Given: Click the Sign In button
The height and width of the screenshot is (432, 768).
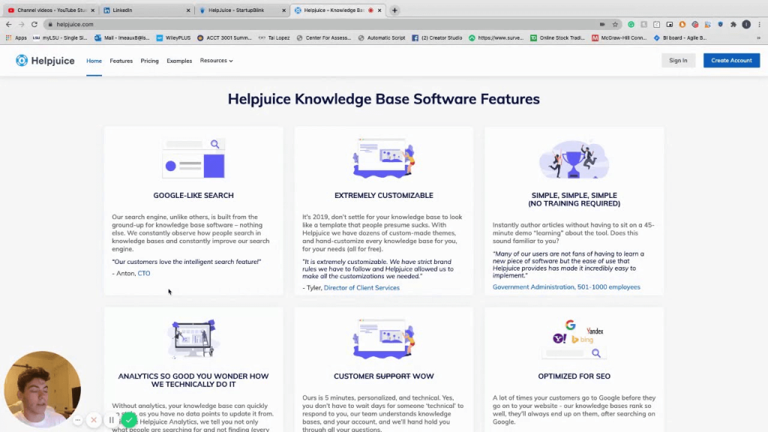Looking at the screenshot, I should point(678,60).
